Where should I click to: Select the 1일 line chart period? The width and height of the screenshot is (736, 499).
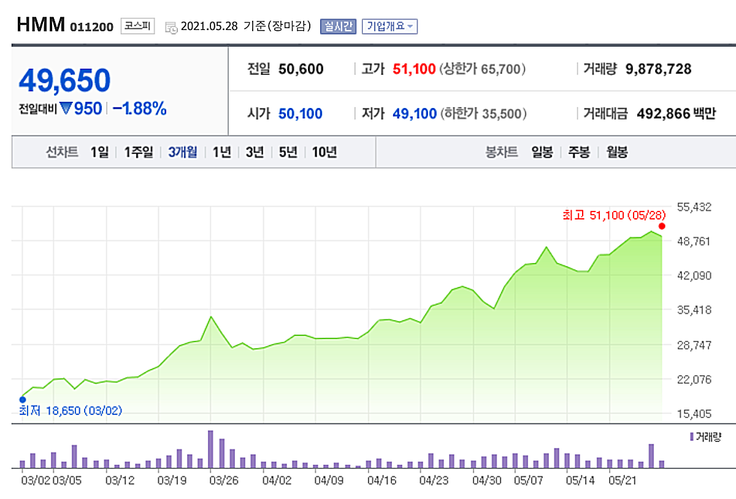pos(99,152)
